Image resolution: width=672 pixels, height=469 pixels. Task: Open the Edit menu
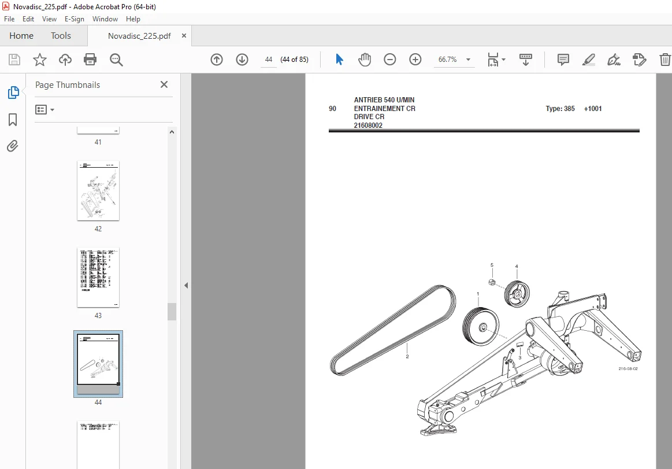(28, 19)
